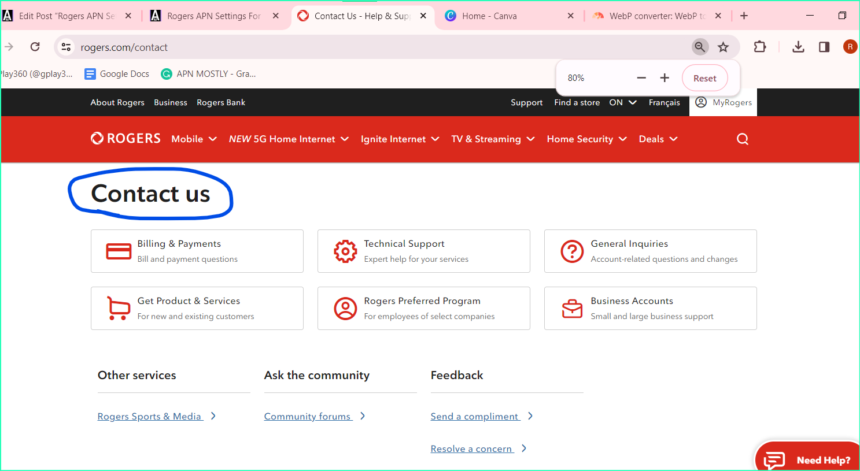
Task: Click the MyRogers account icon
Action: click(700, 102)
